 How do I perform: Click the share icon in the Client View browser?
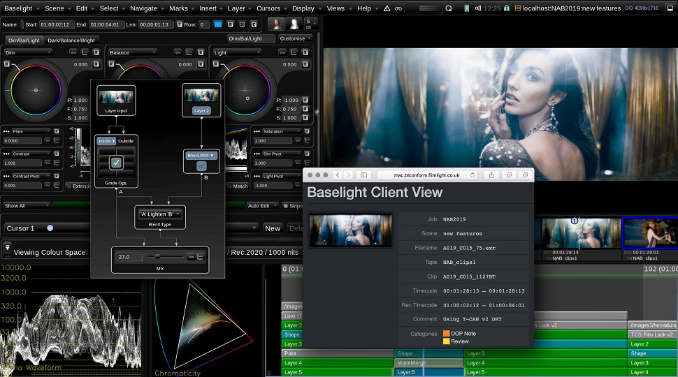(491, 175)
